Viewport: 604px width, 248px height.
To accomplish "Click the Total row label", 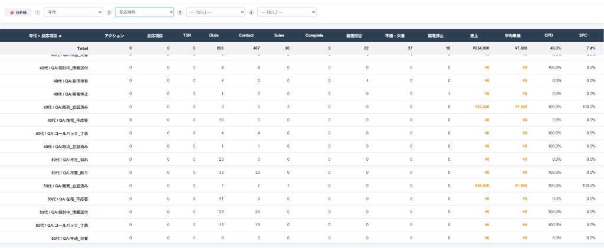I will 83,48.
